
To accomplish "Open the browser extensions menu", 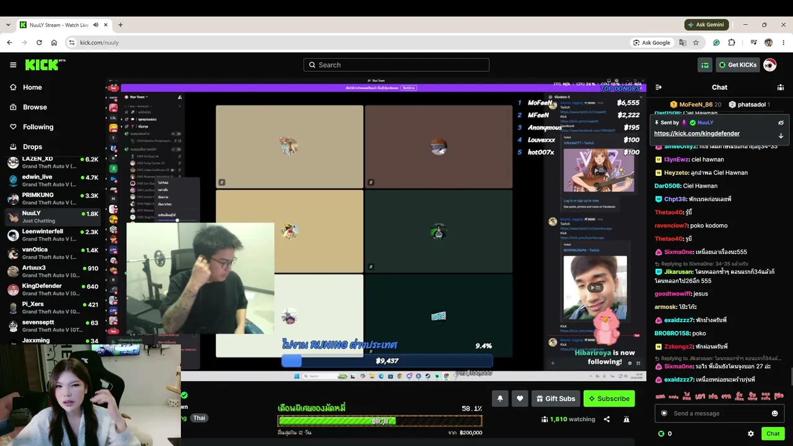I will coord(732,43).
